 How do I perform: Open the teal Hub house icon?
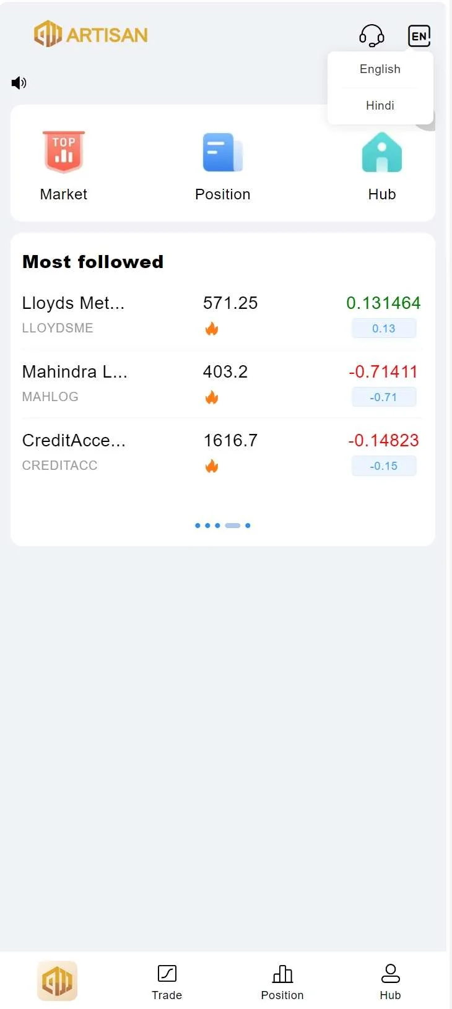pyautogui.click(x=381, y=152)
